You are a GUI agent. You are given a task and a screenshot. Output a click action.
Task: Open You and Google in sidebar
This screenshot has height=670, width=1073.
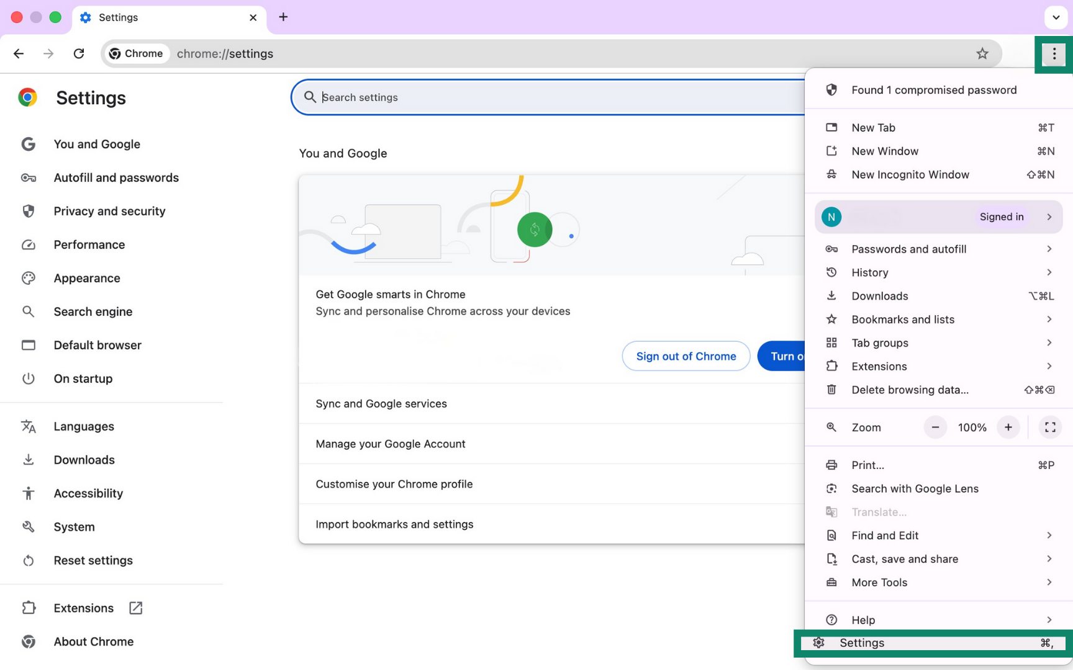(x=97, y=144)
